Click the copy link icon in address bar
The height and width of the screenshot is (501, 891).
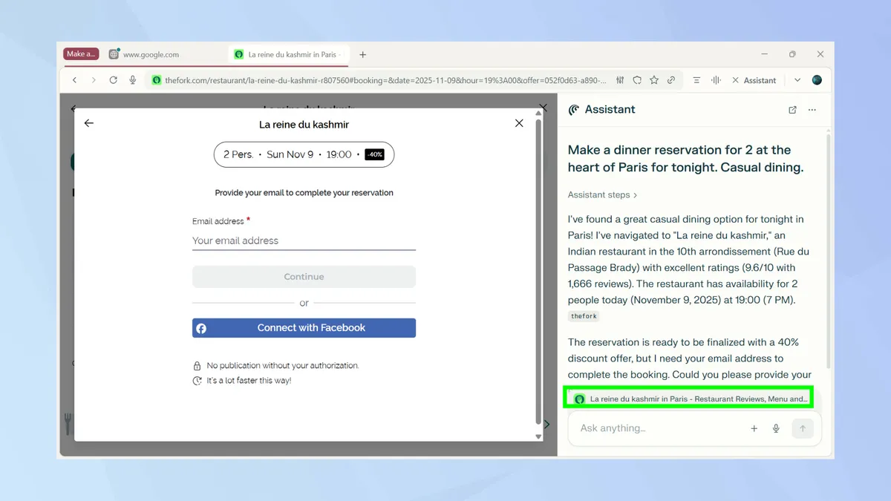click(x=671, y=80)
